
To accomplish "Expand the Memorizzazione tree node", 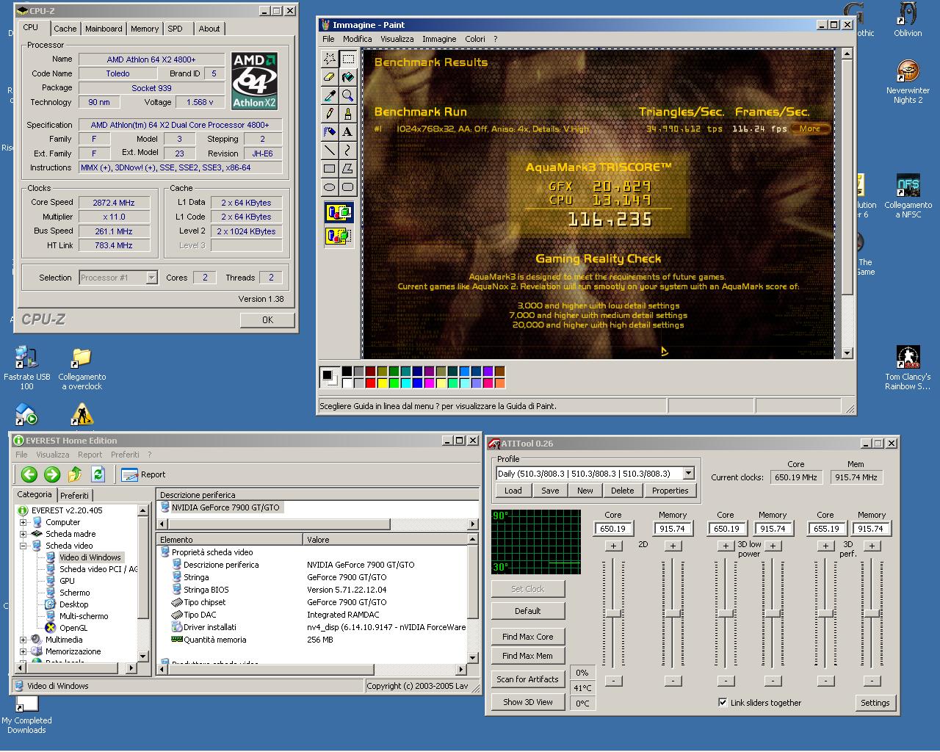I will [23, 651].
